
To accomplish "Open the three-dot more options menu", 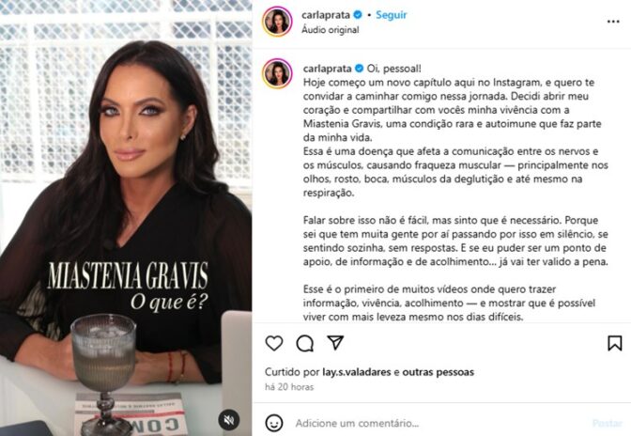I will [613, 22].
